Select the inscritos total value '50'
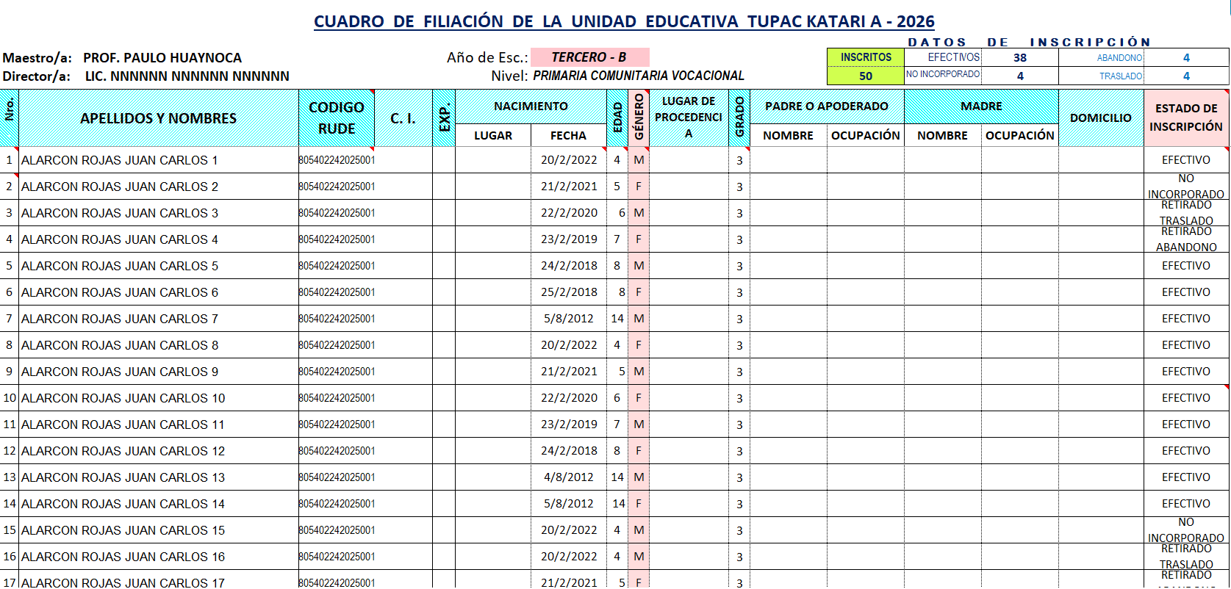The width and height of the screenshot is (1231, 589). pyautogui.click(x=866, y=76)
